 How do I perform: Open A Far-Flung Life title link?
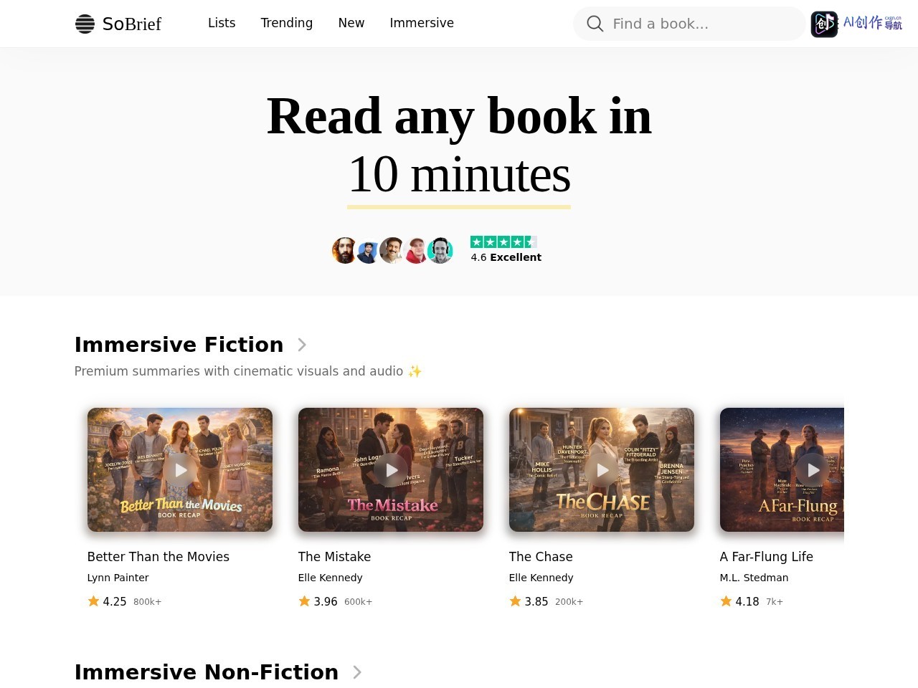pos(767,557)
